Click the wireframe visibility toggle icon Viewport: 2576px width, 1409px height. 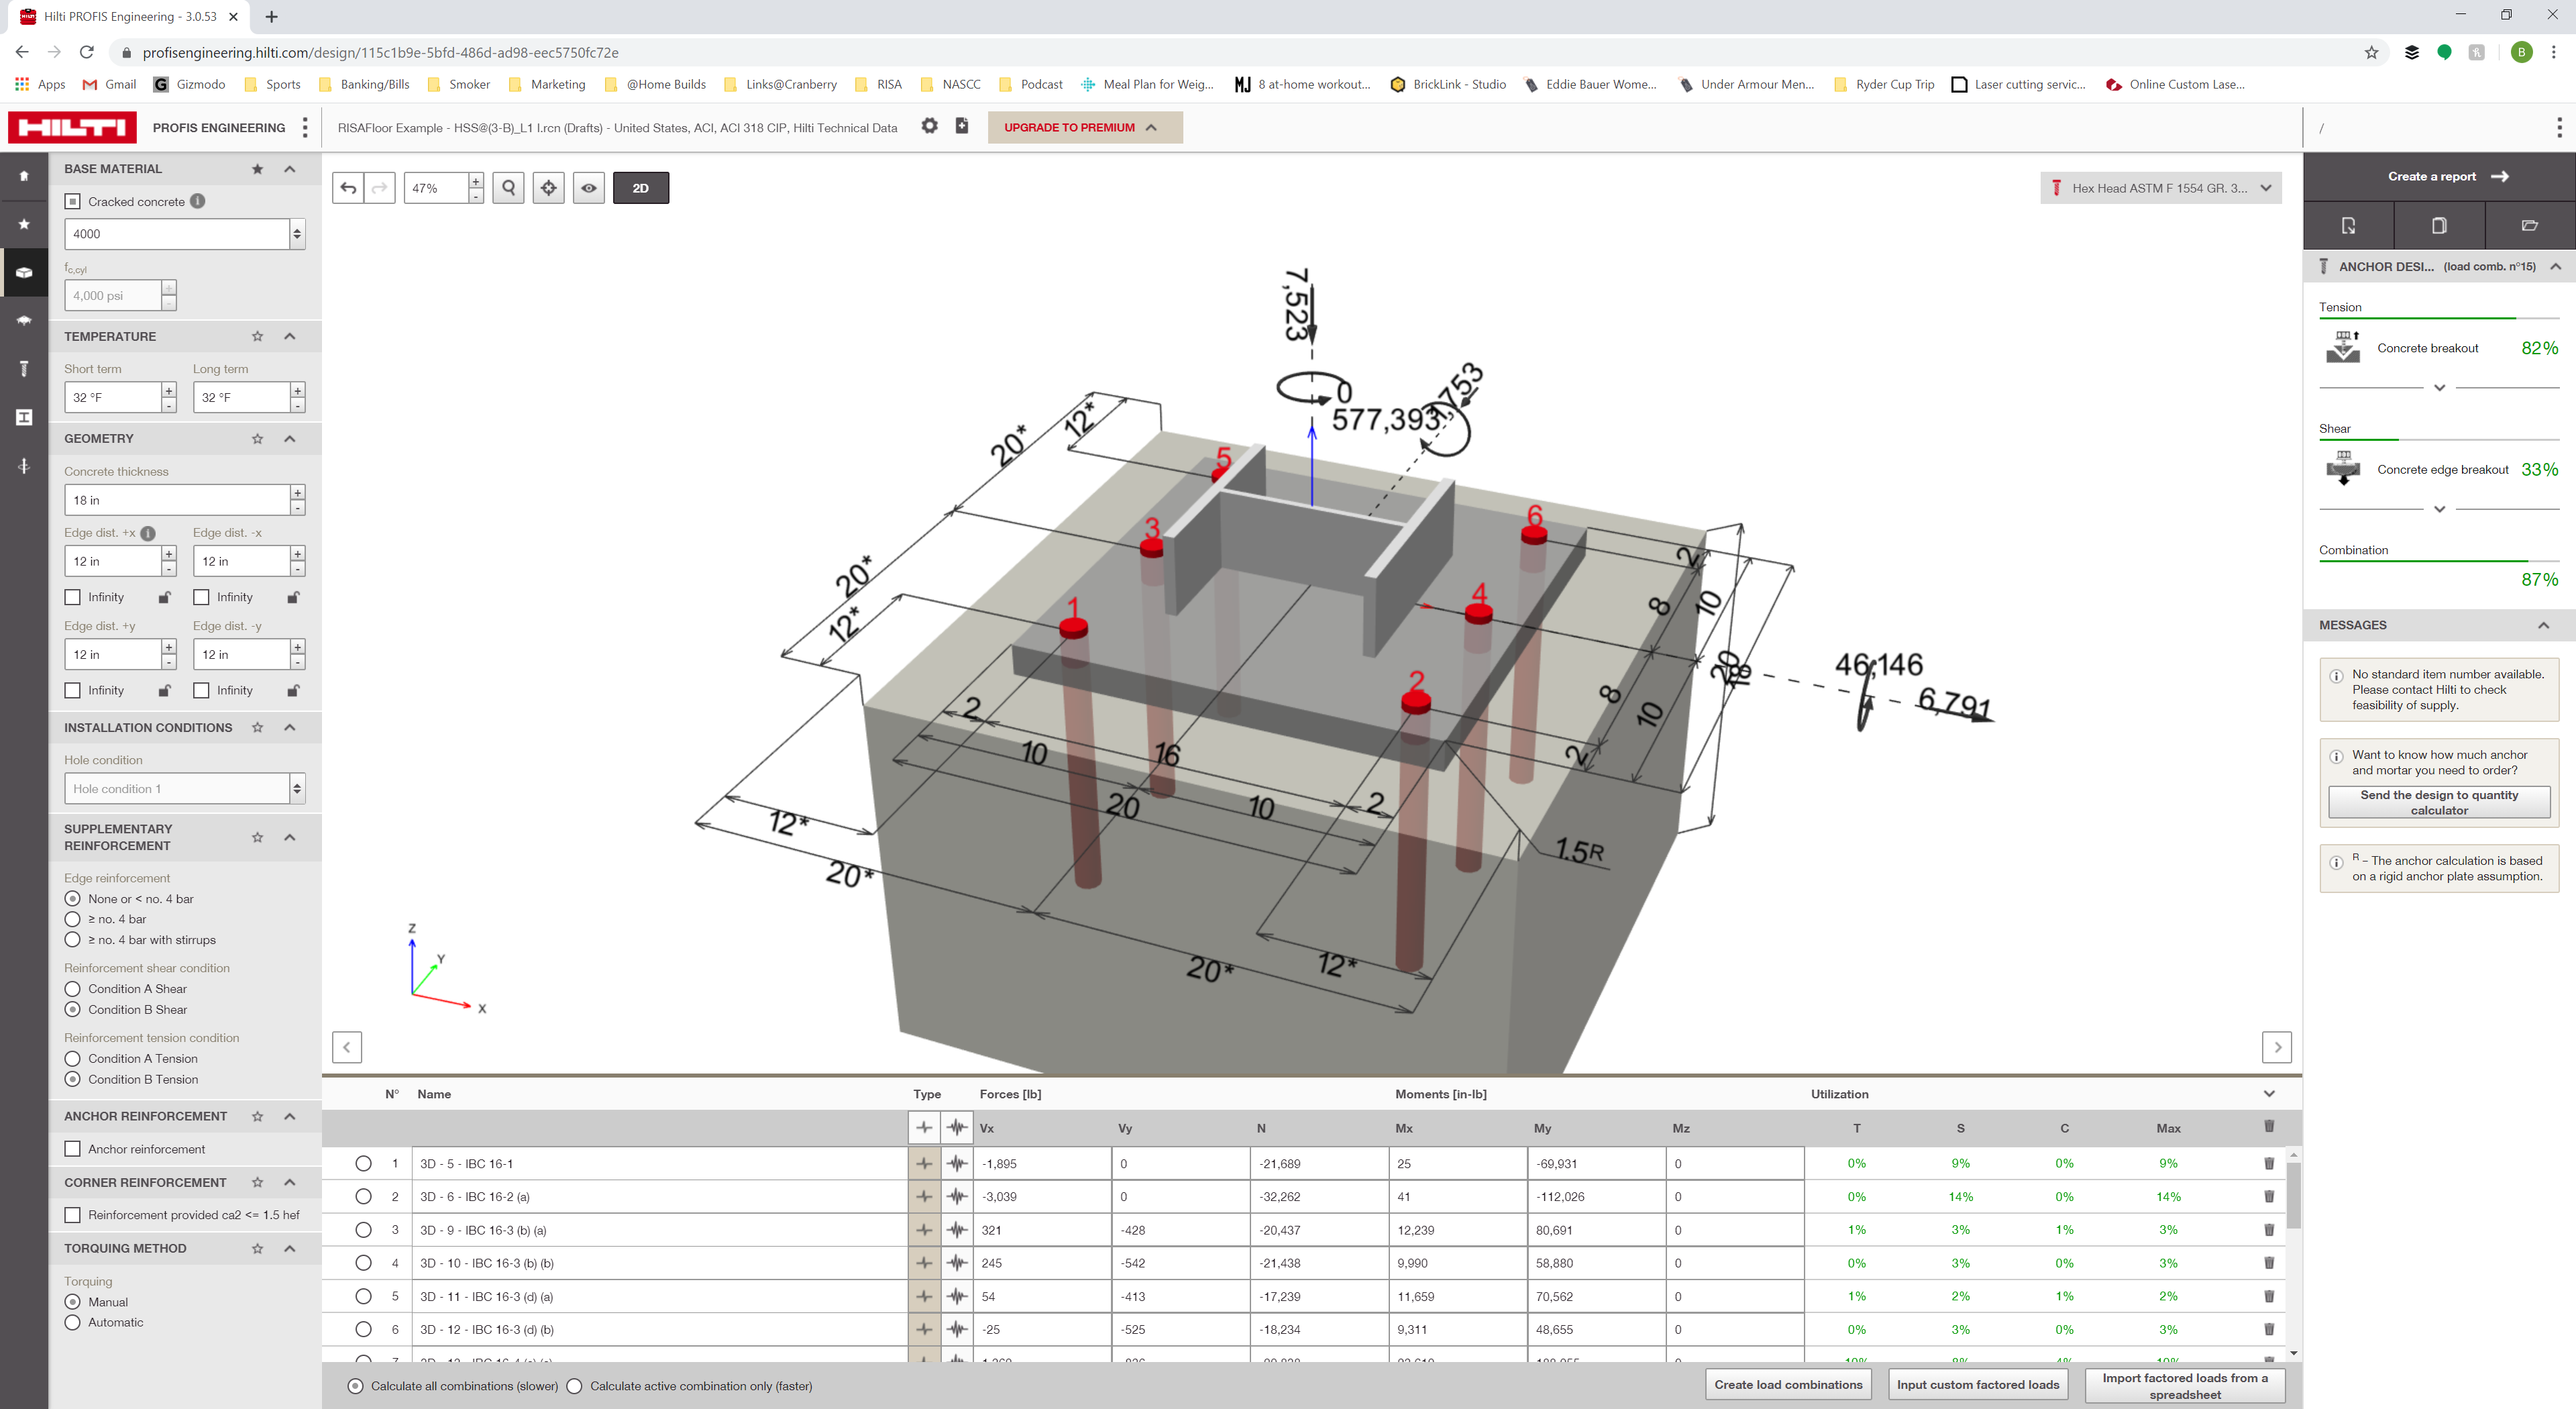[590, 187]
